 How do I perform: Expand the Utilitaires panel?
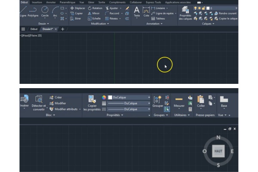tap(182, 115)
